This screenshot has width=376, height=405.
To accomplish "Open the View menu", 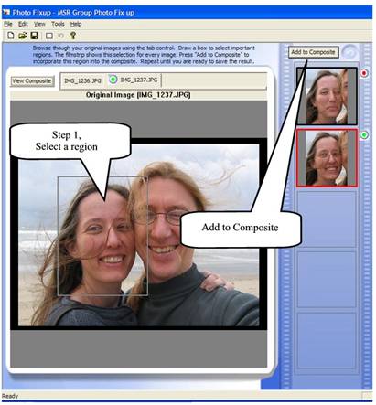I will coord(39,24).
